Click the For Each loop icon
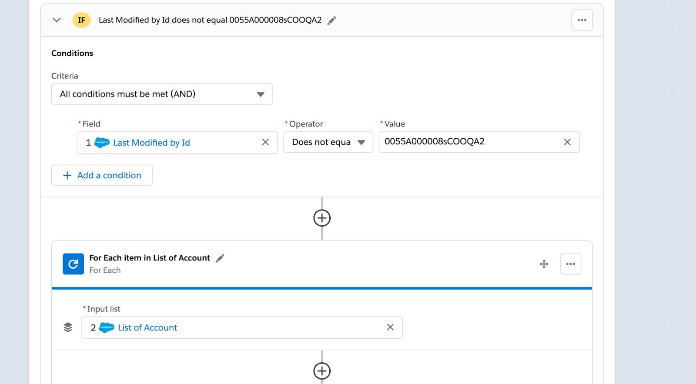Image resolution: width=696 pixels, height=384 pixels. coord(73,264)
